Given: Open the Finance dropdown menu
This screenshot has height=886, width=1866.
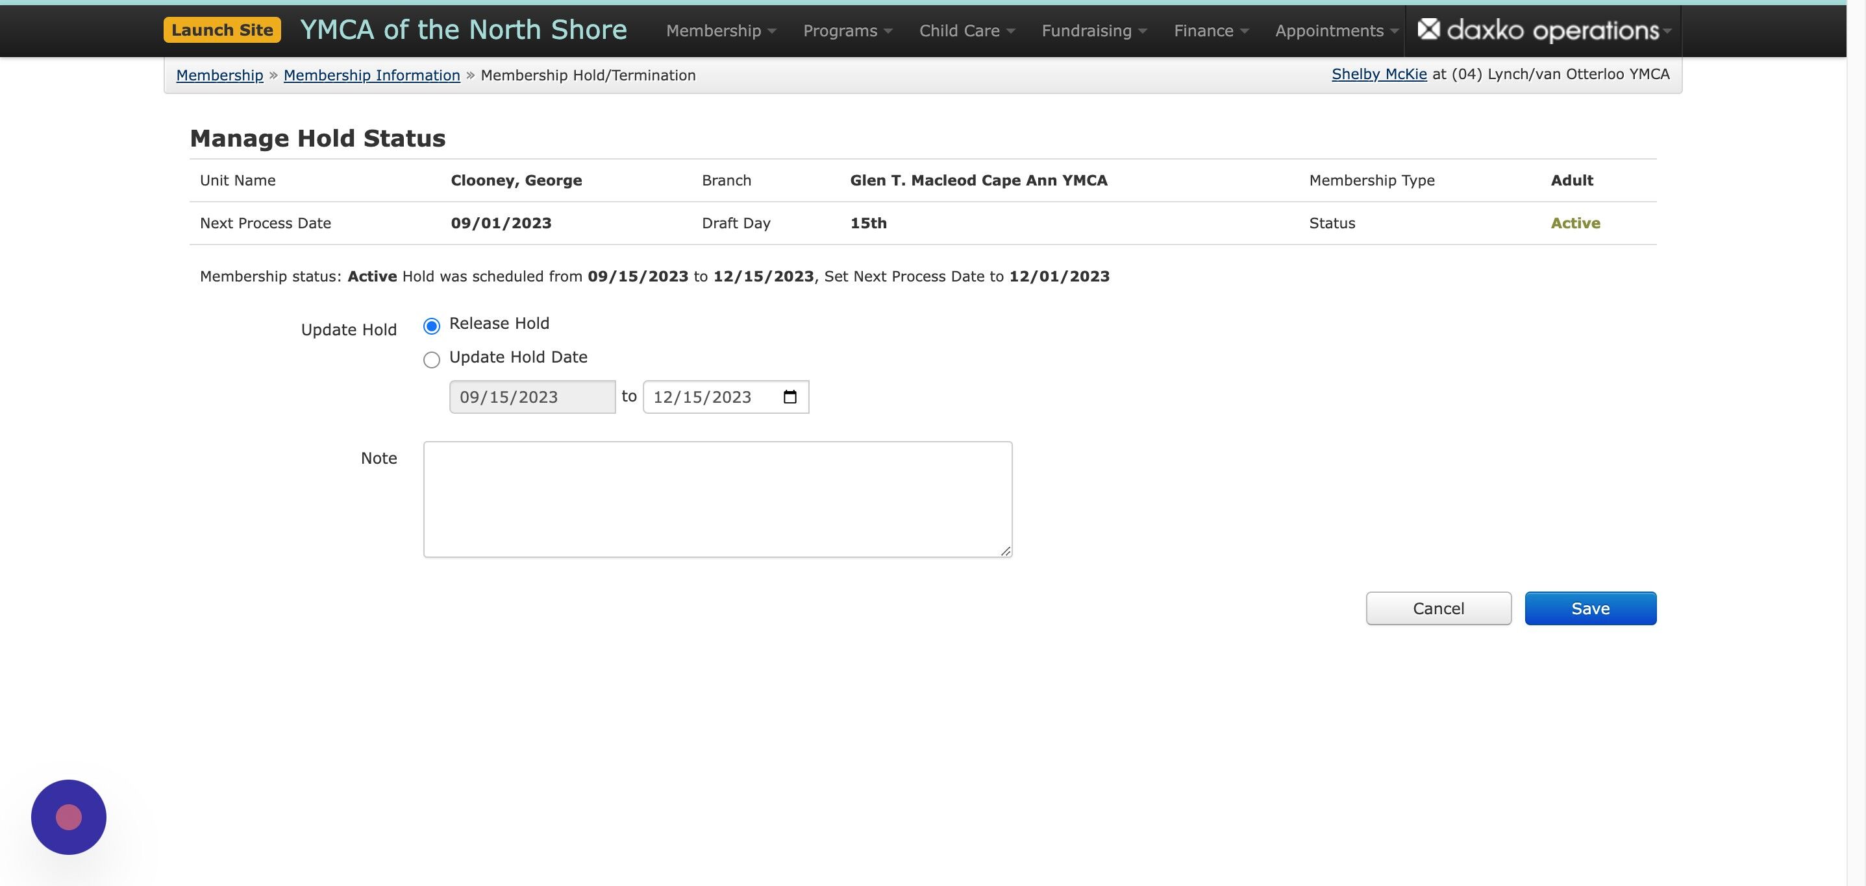Looking at the screenshot, I should pyautogui.click(x=1211, y=30).
